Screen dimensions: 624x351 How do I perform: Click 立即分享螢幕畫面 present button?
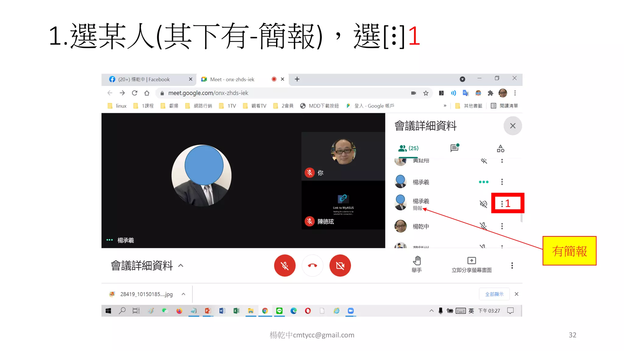472,264
